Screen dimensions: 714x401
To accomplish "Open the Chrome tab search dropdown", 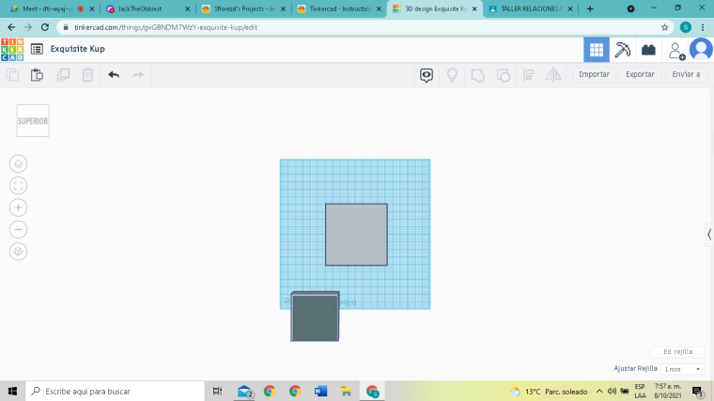I will (630, 8).
